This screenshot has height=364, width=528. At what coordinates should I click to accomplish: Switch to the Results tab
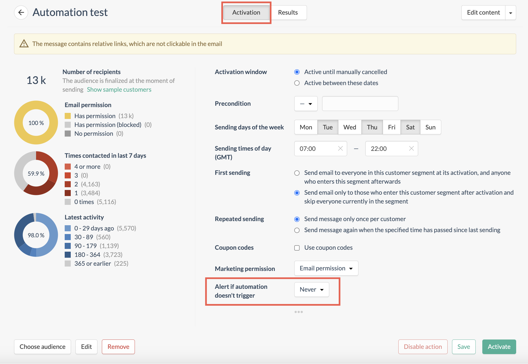pos(288,13)
